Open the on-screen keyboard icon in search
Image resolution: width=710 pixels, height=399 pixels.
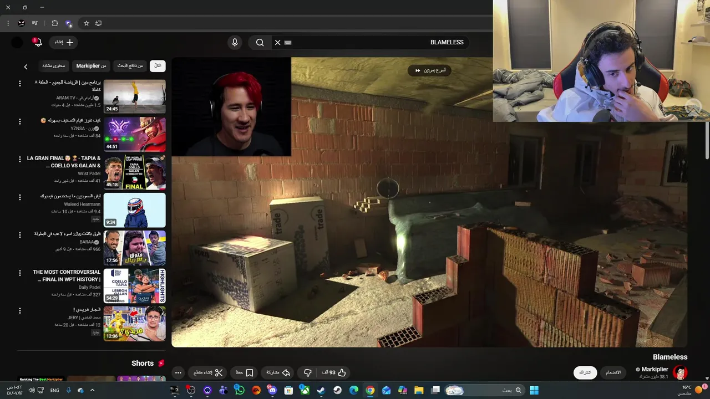[288, 42]
